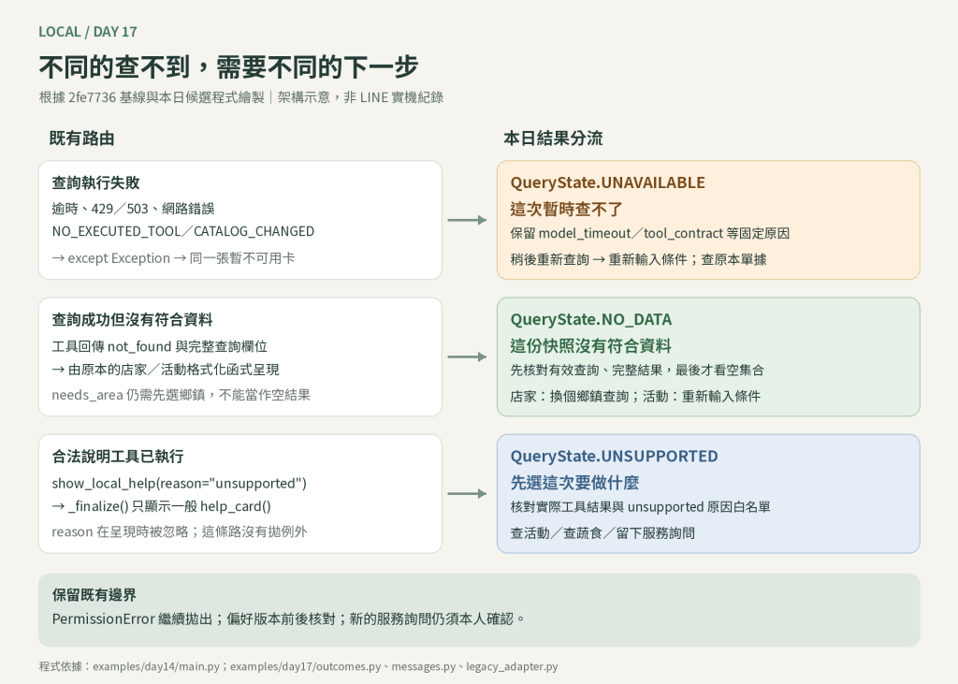Click the subtitle mentioning 2fe7736 基線
This screenshot has height=684, width=958.
tap(240, 97)
